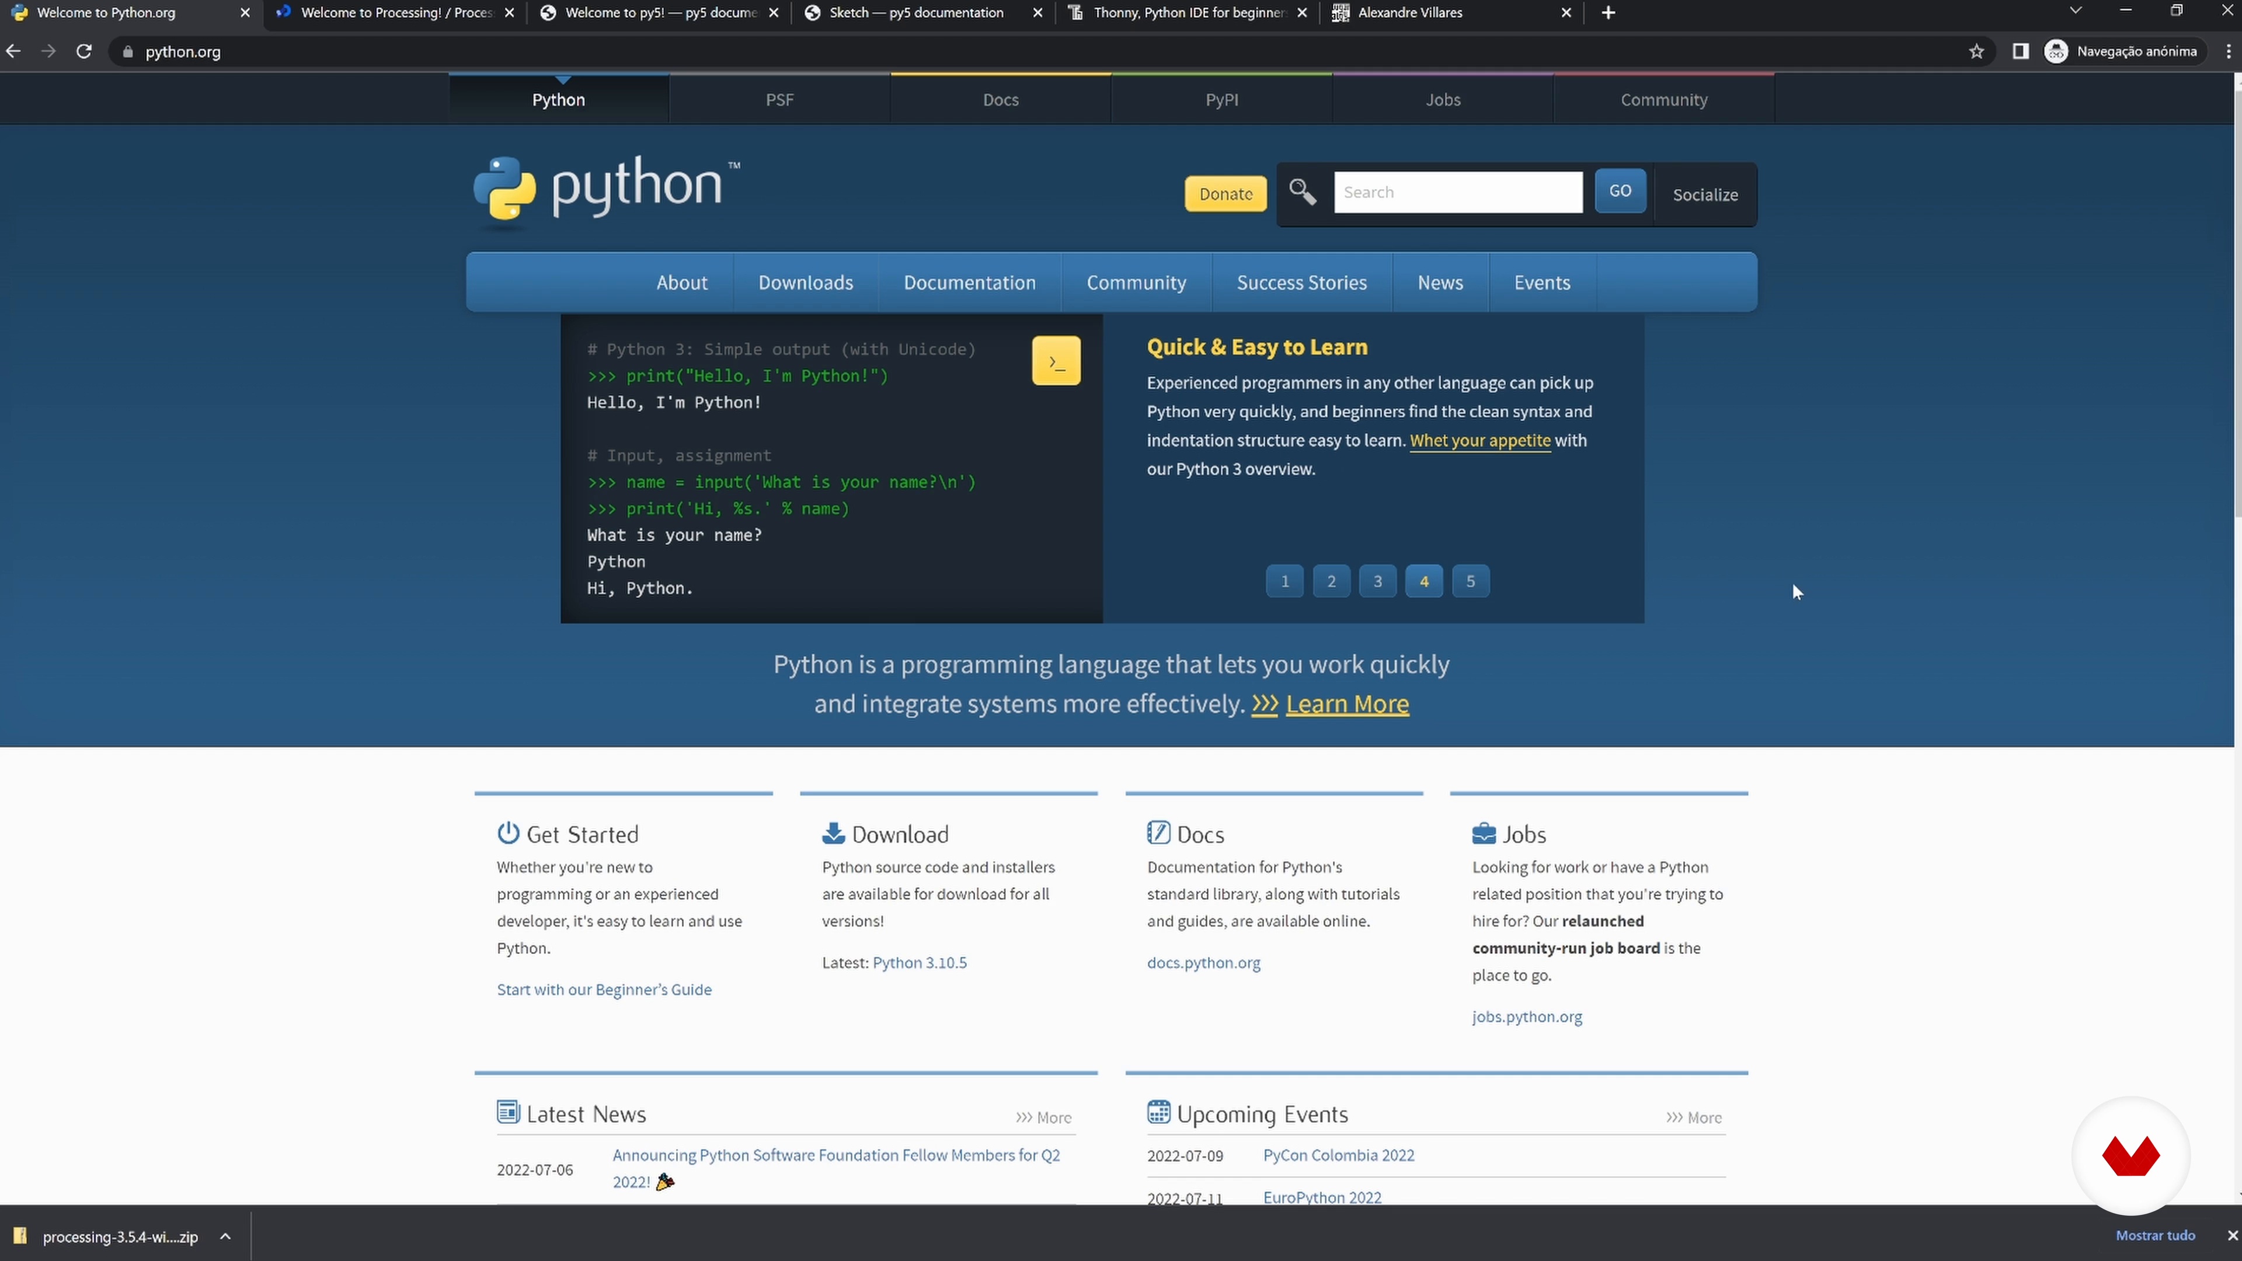The image size is (2242, 1261).
Task: Click the Jobs briefcase icon
Action: pyautogui.click(x=1484, y=833)
